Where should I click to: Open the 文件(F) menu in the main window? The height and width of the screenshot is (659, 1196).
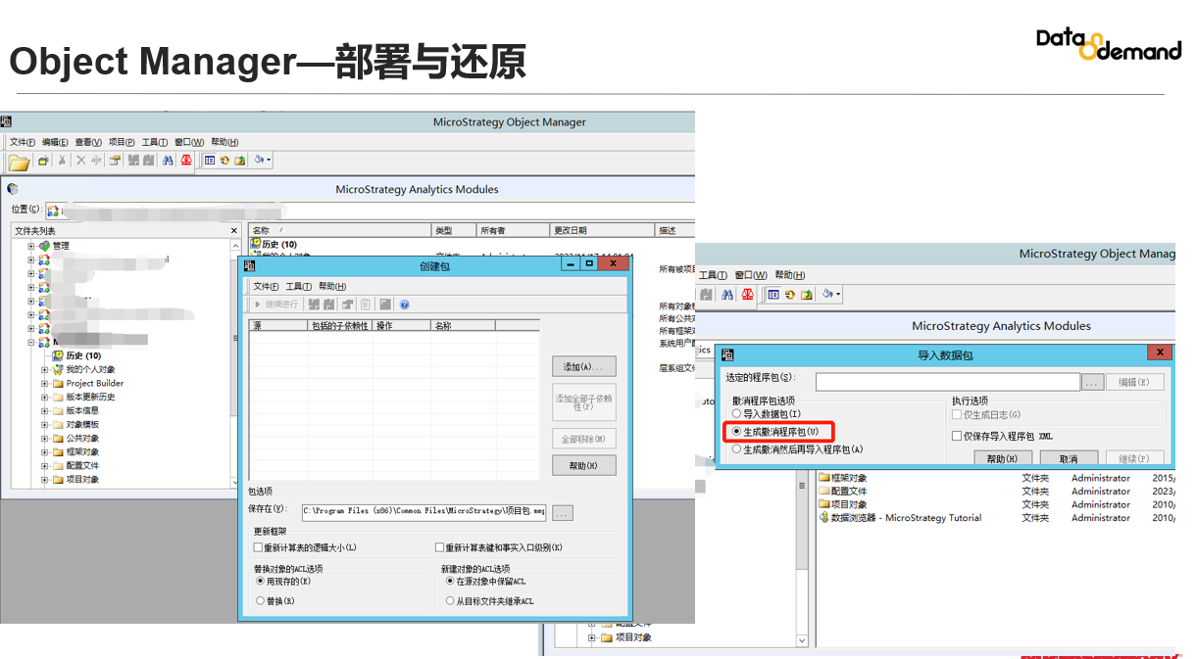(x=23, y=142)
